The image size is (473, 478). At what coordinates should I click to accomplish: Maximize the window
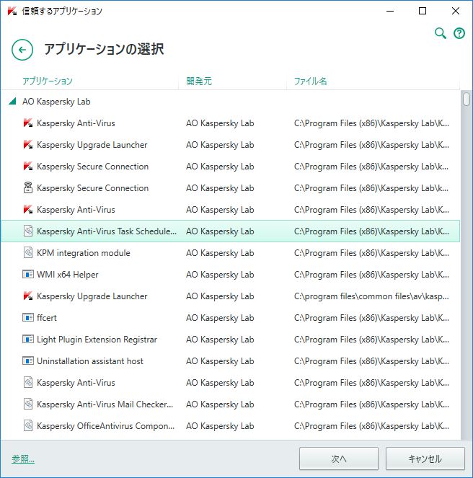423,11
